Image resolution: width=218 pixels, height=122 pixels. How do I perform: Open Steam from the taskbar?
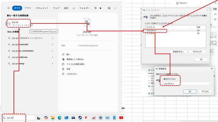[x=80, y=118]
